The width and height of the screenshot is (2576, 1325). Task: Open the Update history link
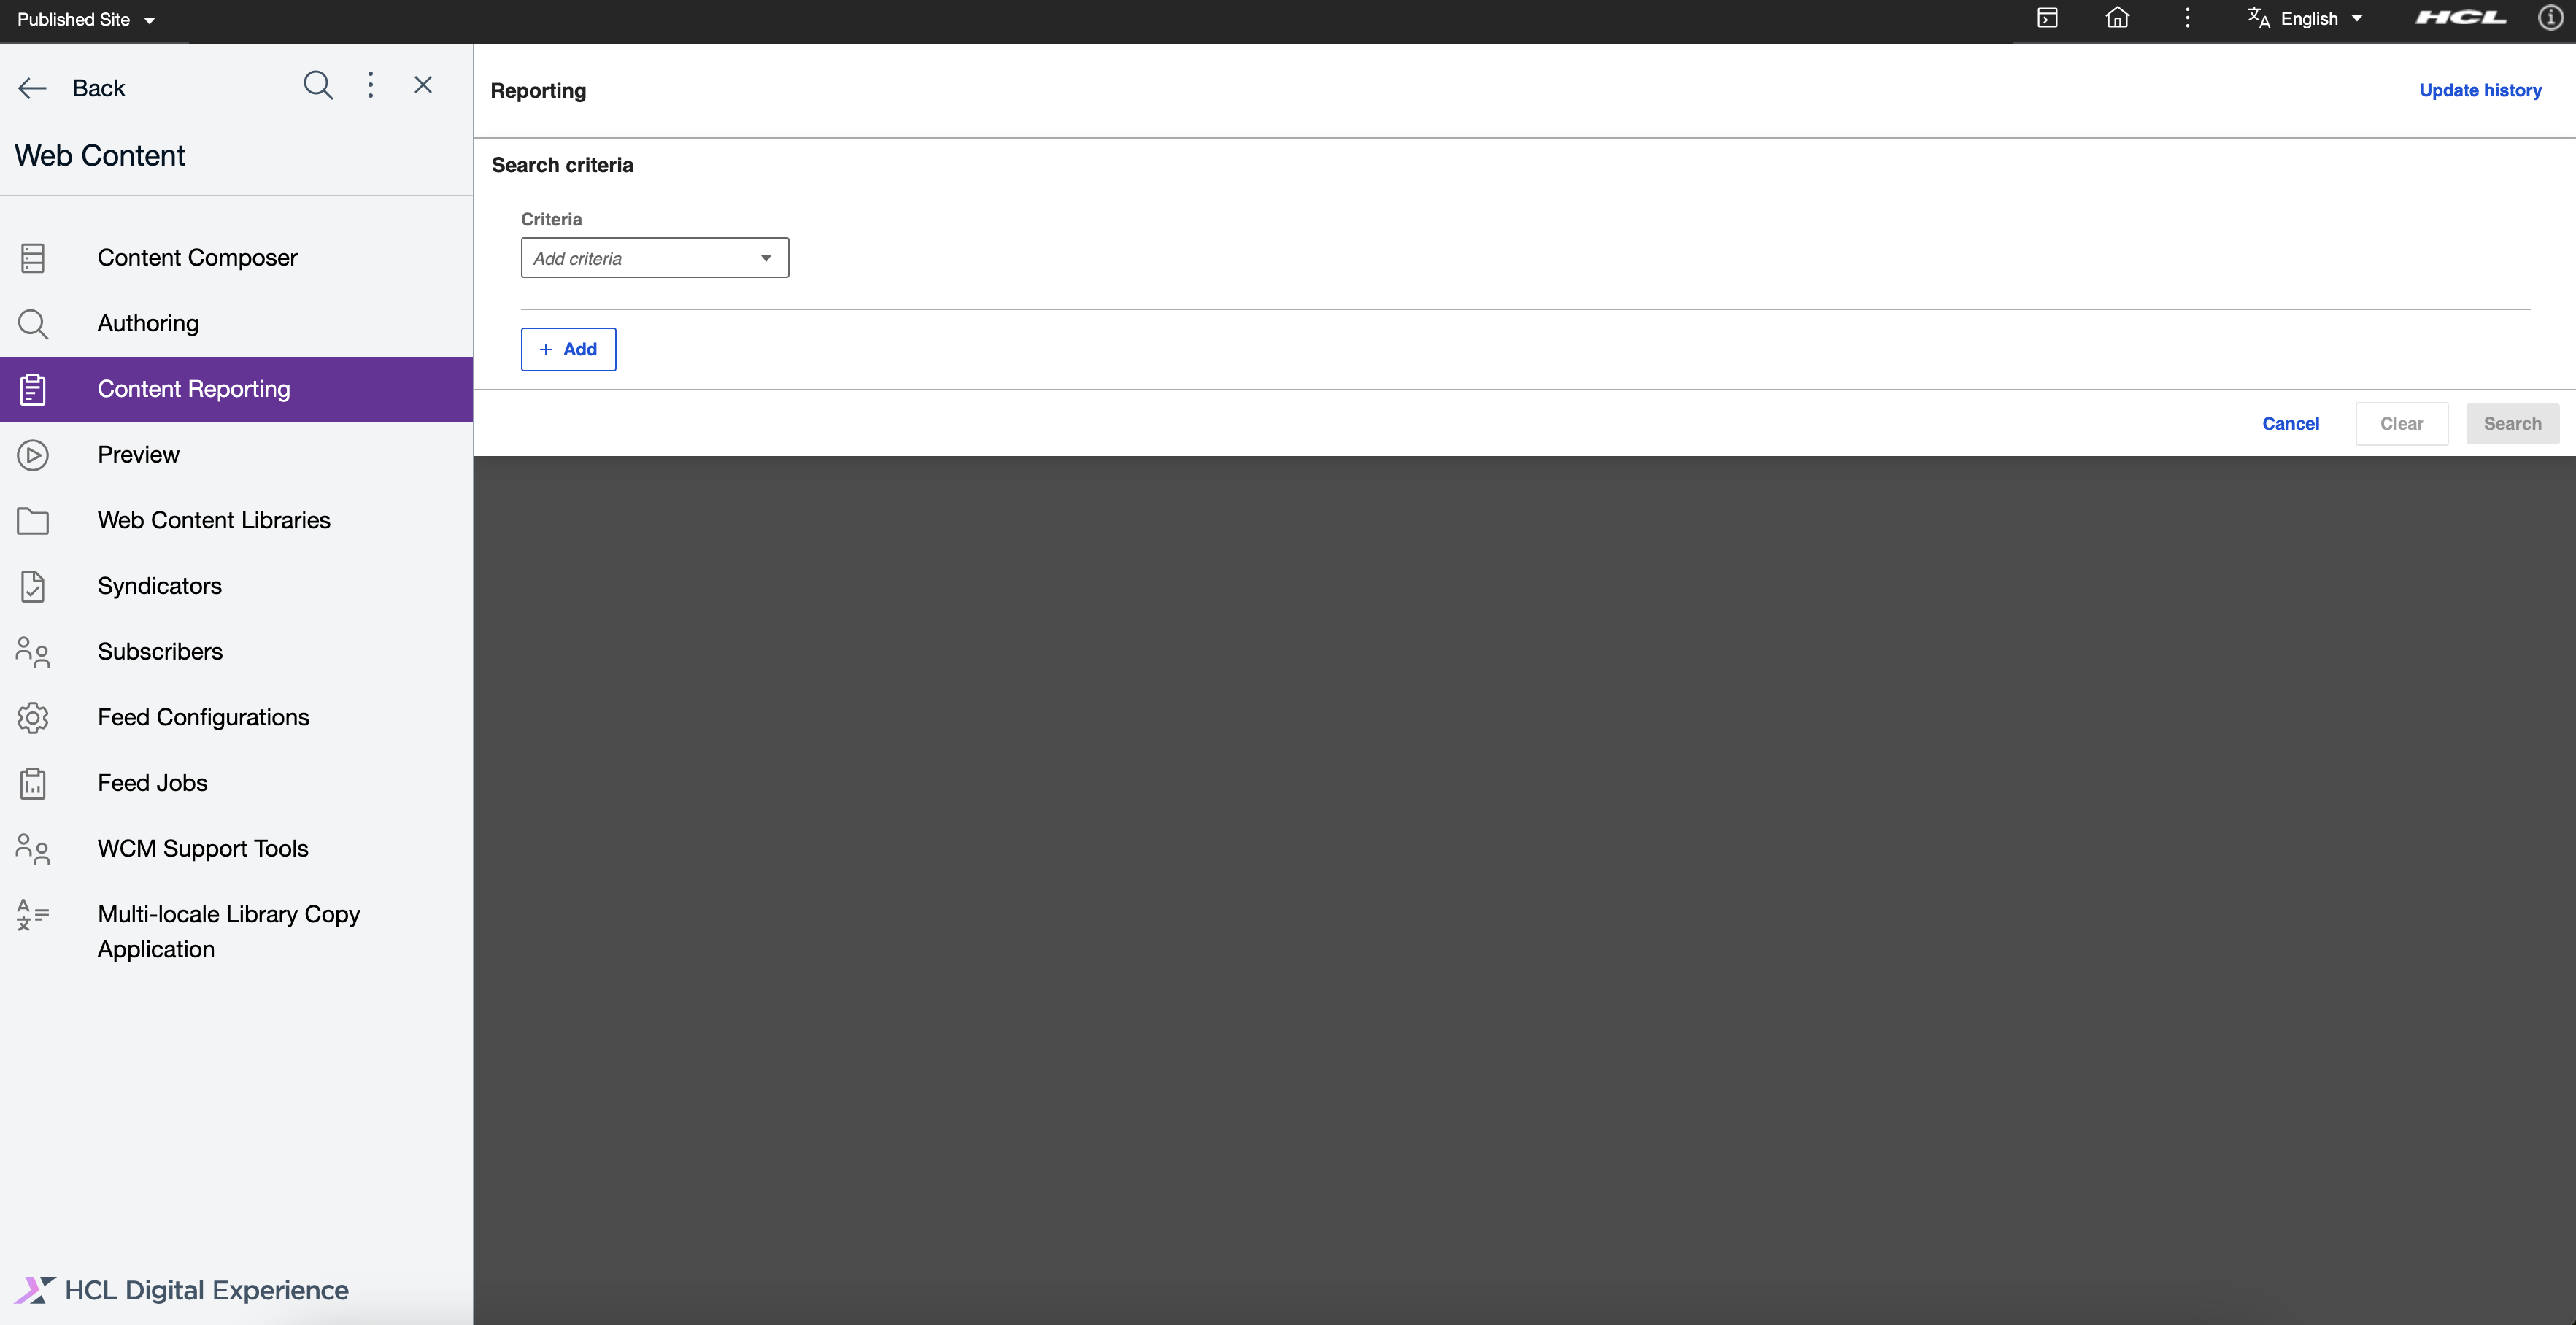[2480, 90]
